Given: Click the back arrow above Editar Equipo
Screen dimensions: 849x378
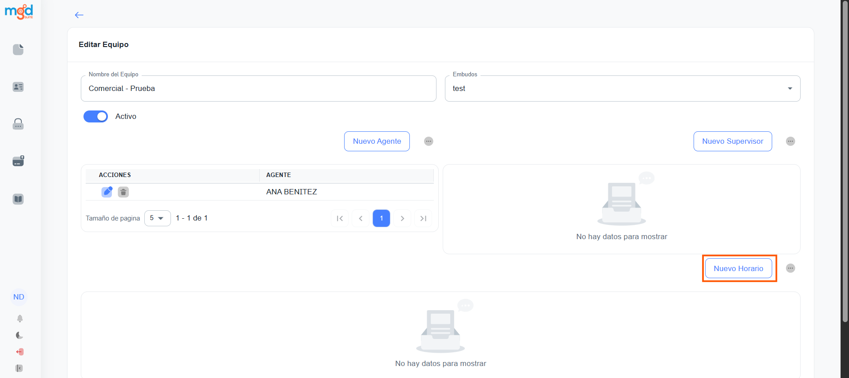Looking at the screenshot, I should point(79,15).
